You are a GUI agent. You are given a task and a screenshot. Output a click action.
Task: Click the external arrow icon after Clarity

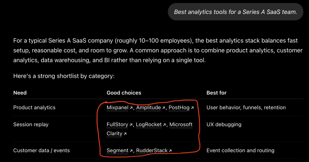pyautogui.click(x=125, y=134)
